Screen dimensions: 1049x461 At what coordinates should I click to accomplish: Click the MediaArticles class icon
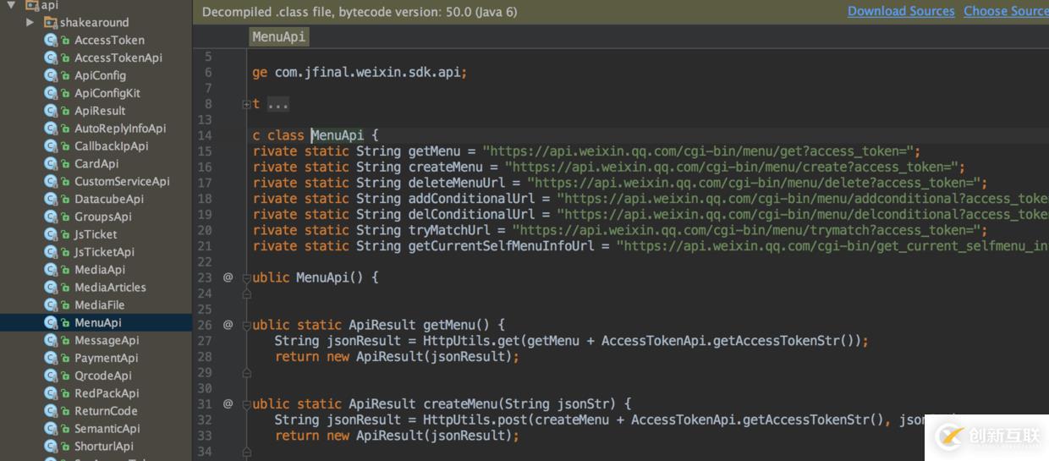(x=51, y=288)
